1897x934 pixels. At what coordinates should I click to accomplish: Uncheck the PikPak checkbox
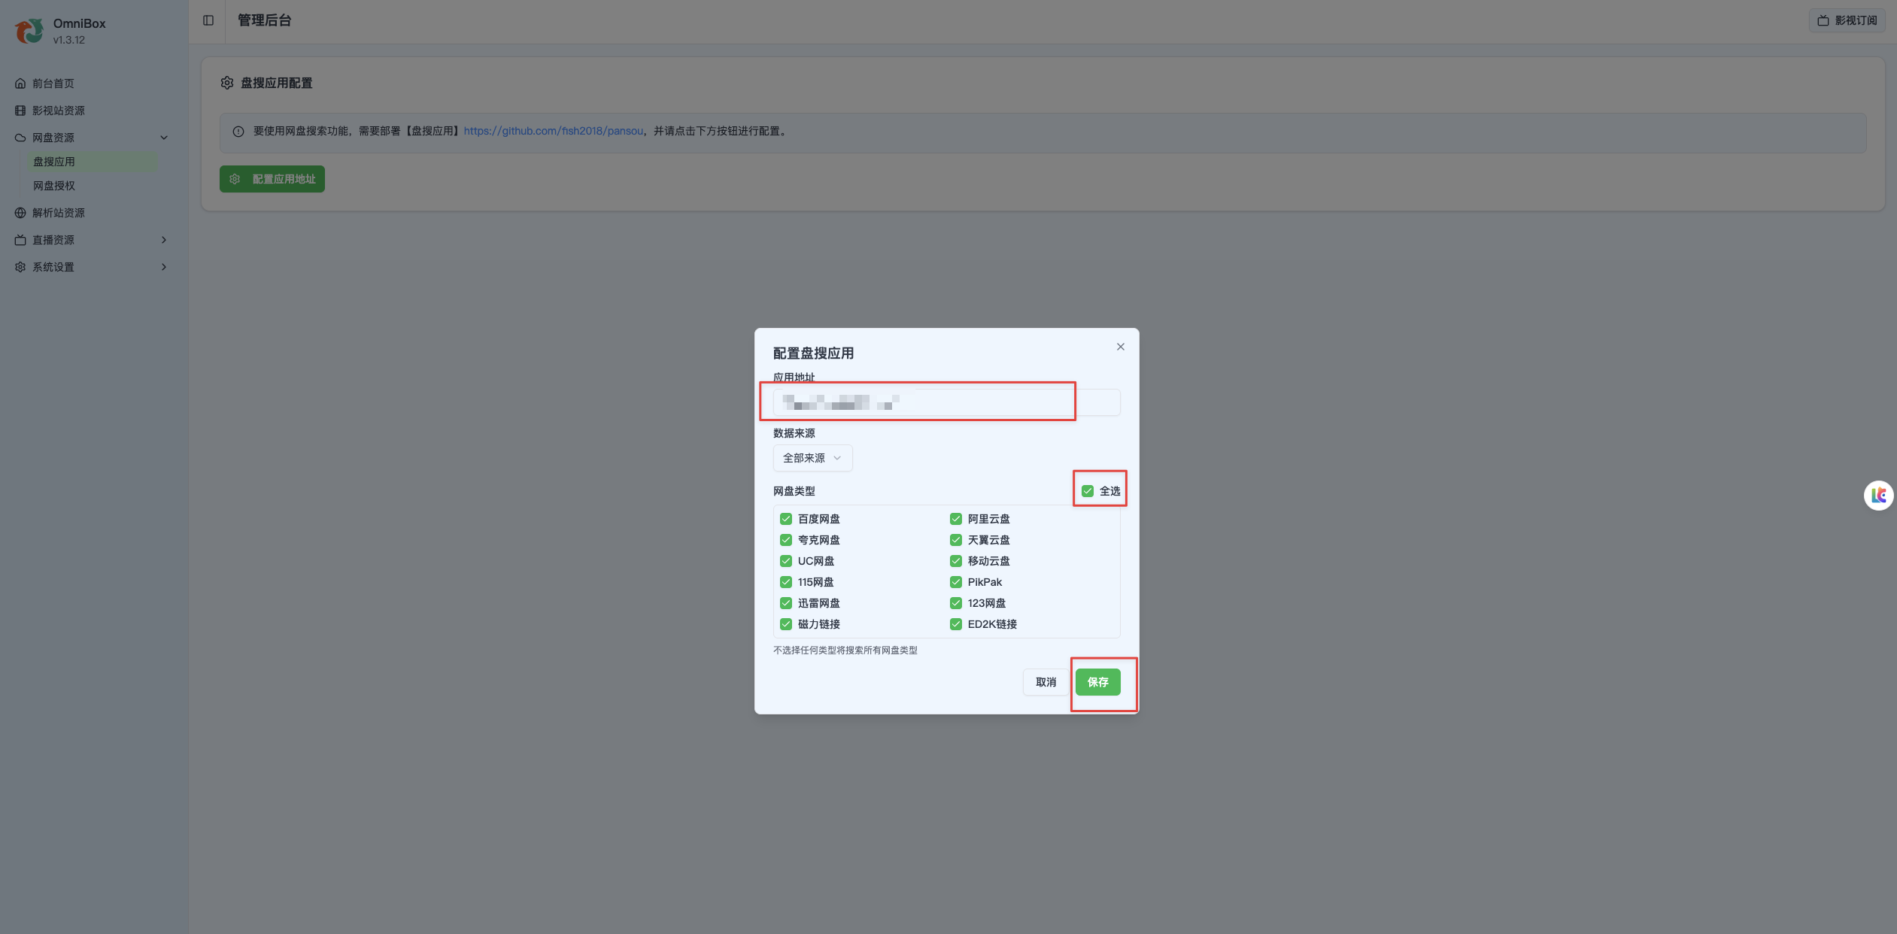pos(956,582)
